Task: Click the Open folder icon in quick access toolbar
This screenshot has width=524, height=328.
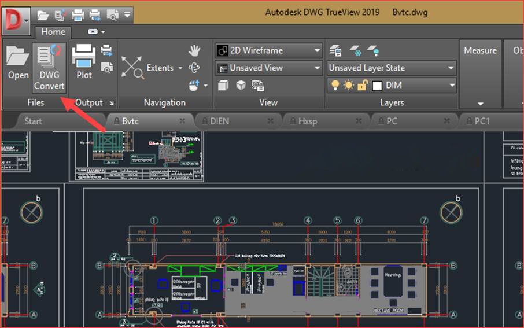Action: pyautogui.click(x=43, y=15)
